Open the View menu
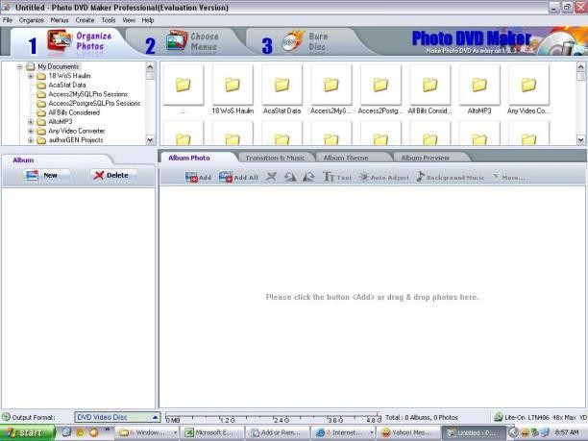 pos(129,20)
